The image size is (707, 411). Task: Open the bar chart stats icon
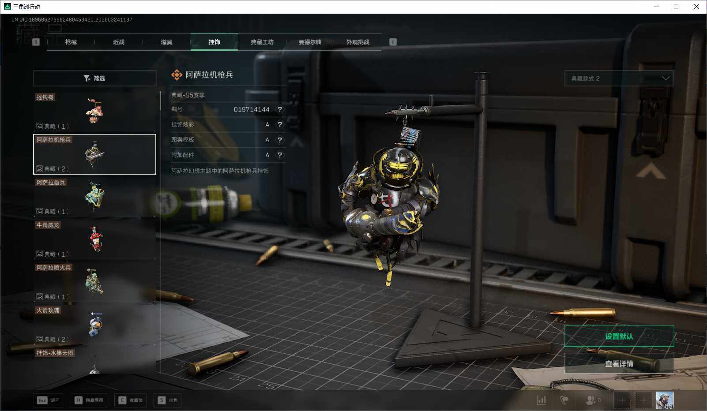click(x=541, y=400)
